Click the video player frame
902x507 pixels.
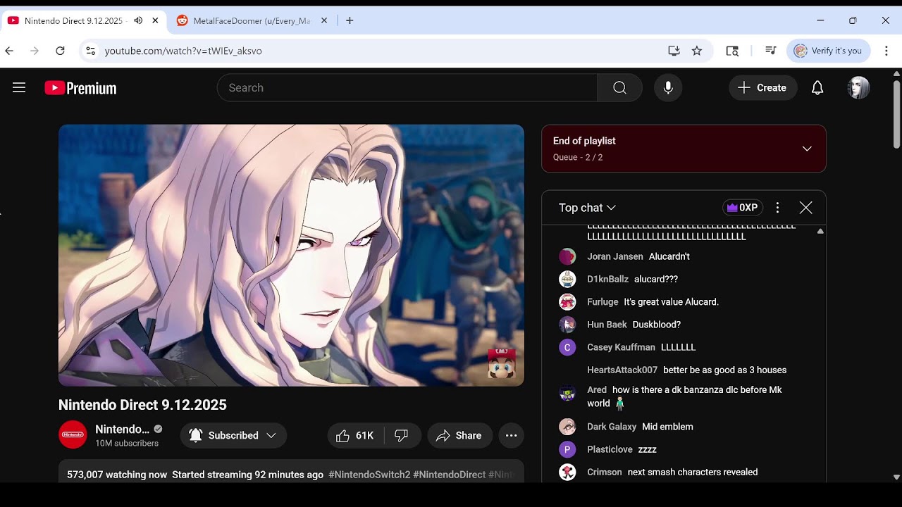tap(291, 255)
